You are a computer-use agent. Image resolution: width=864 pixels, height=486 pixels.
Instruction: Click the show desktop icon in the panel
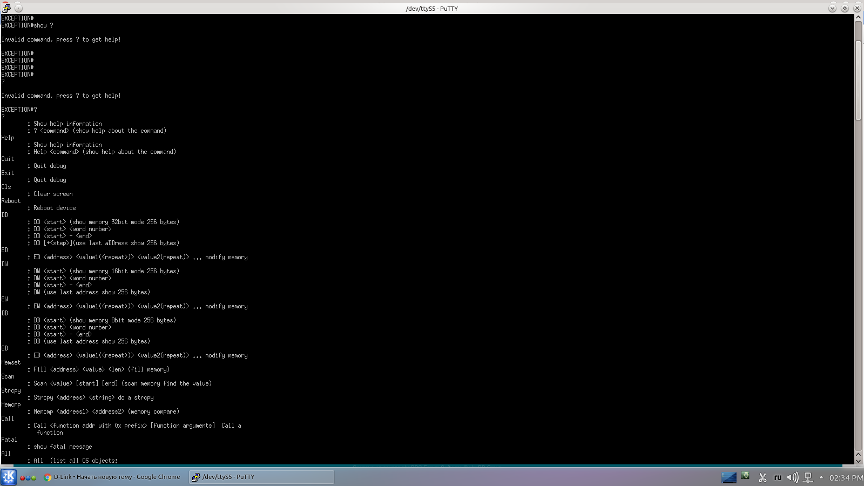pyautogui.click(x=728, y=477)
